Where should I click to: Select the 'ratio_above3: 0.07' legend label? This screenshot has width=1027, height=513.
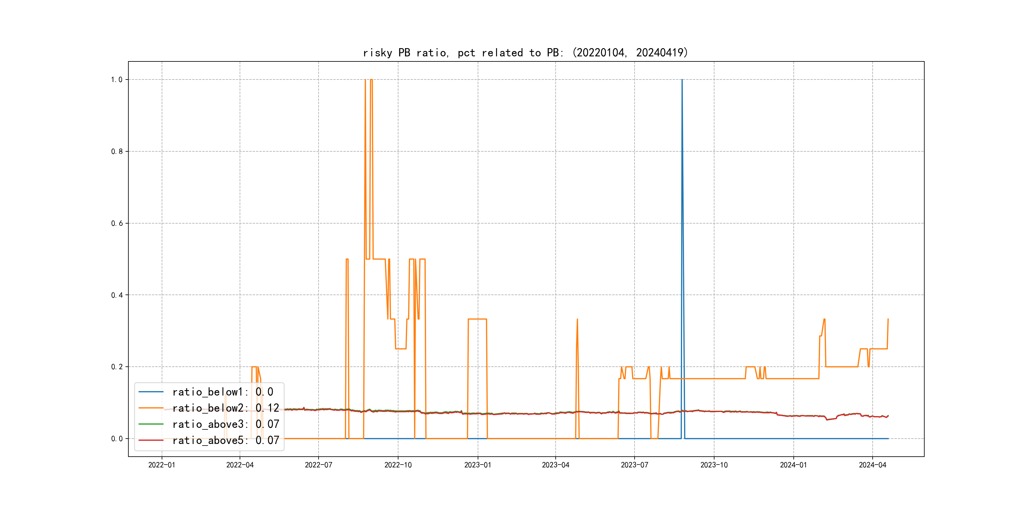pyautogui.click(x=226, y=424)
